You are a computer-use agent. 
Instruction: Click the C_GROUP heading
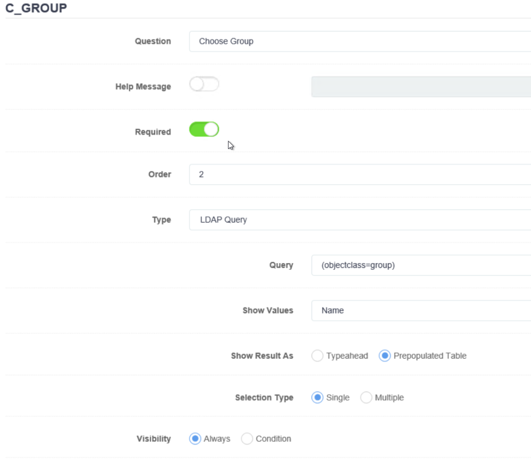pyautogui.click(x=35, y=8)
